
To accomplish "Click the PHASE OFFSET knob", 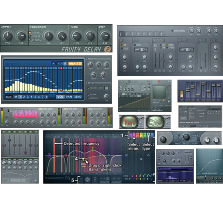I will coord(186,137).
